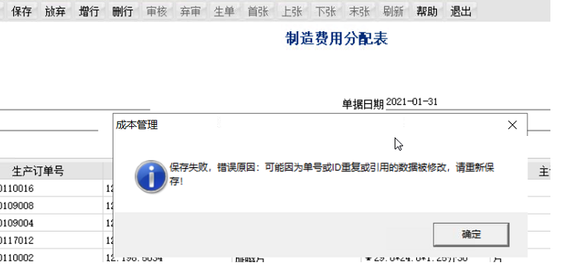Click the 生产订单号 column header
The width and height of the screenshot is (566, 280).
pyautogui.click(x=39, y=171)
